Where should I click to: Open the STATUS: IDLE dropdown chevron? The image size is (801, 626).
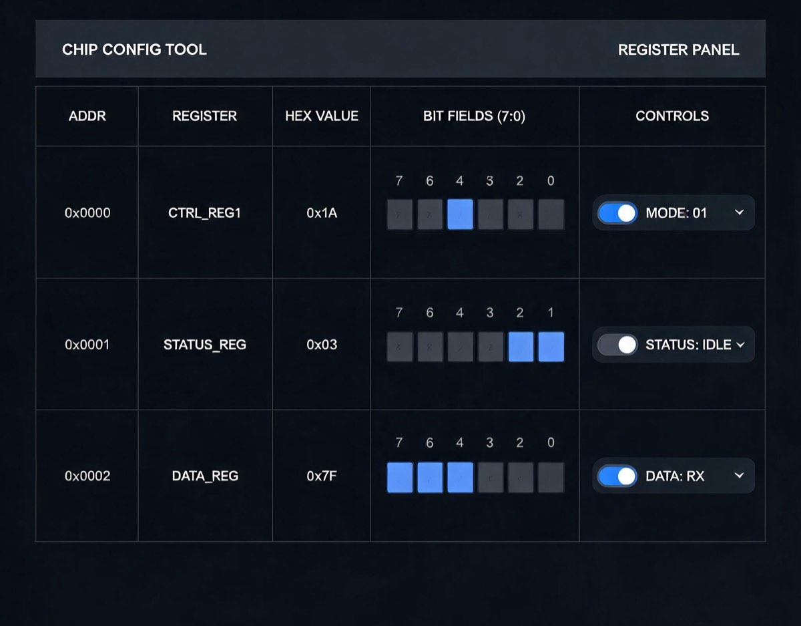point(739,345)
